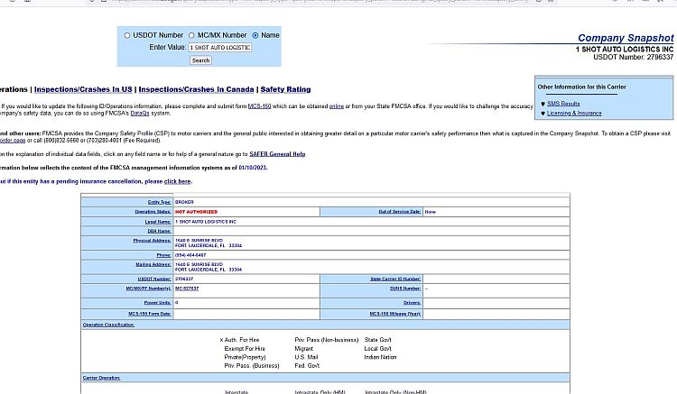Click the Operation Classification section label
The width and height of the screenshot is (677, 394).
pyautogui.click(x=108, y=325)
